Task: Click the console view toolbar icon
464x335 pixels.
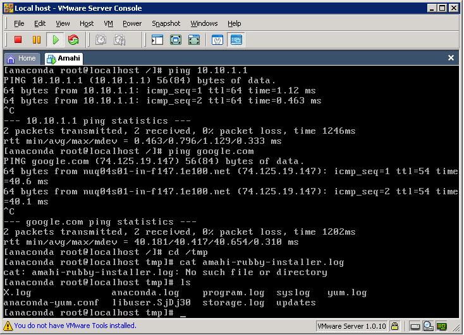Action: (x=236, y=40)
